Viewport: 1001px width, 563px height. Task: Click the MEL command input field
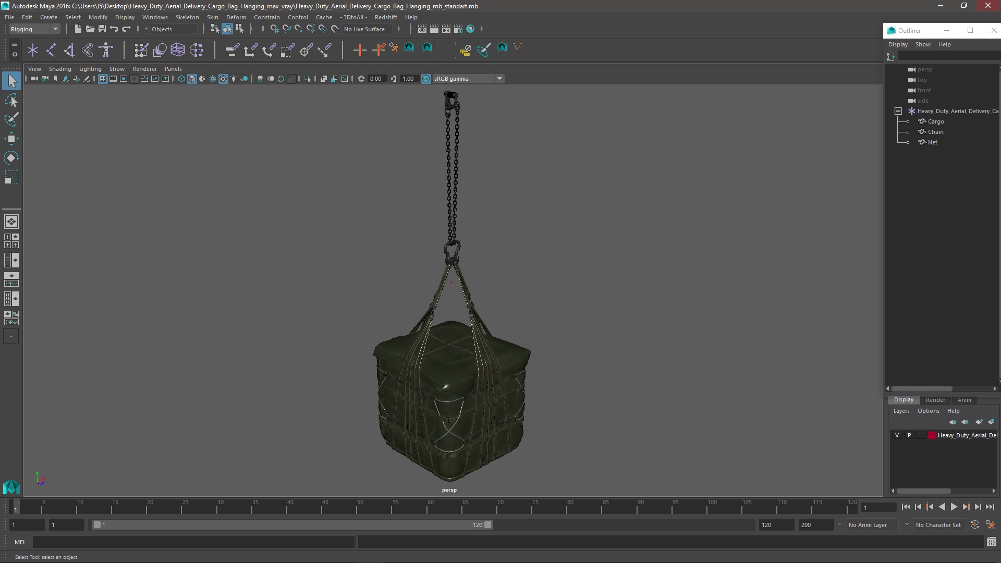[193, 542]
